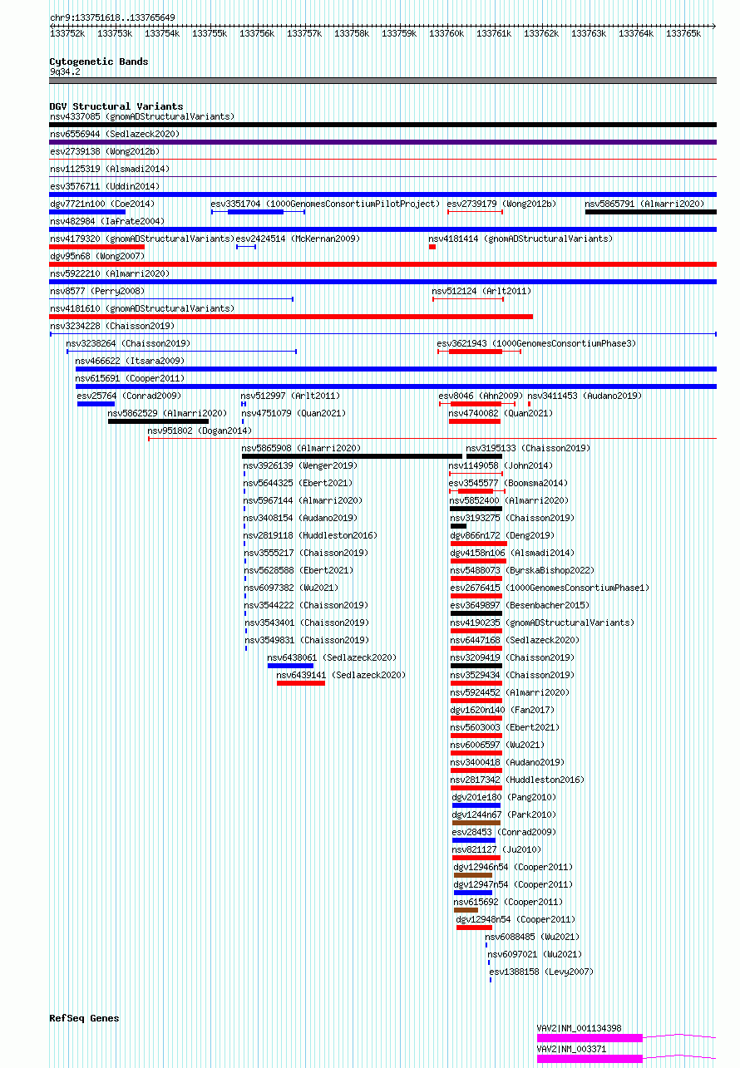Click nsv2819118 Huddleston2016 label

(x=310, y=536)
